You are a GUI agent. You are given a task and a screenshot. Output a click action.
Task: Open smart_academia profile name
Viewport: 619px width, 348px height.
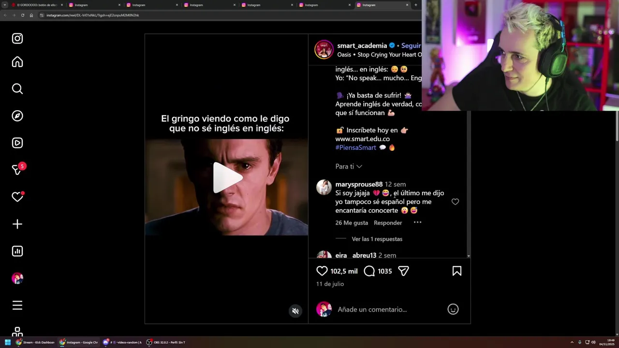point(362,46)
